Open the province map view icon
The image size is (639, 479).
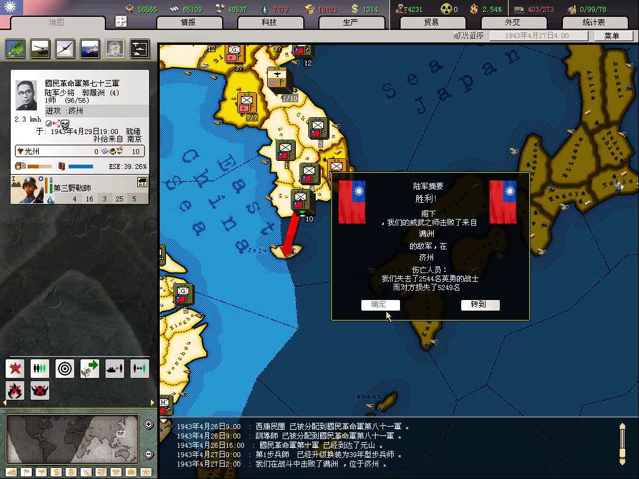15,49
